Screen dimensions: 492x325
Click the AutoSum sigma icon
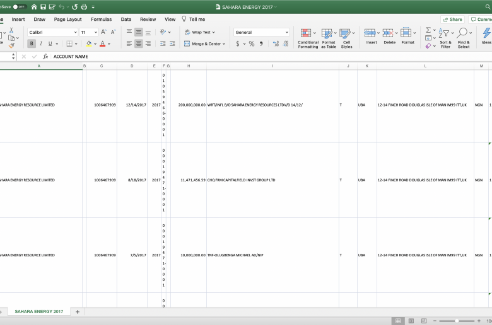coord(428,30)
